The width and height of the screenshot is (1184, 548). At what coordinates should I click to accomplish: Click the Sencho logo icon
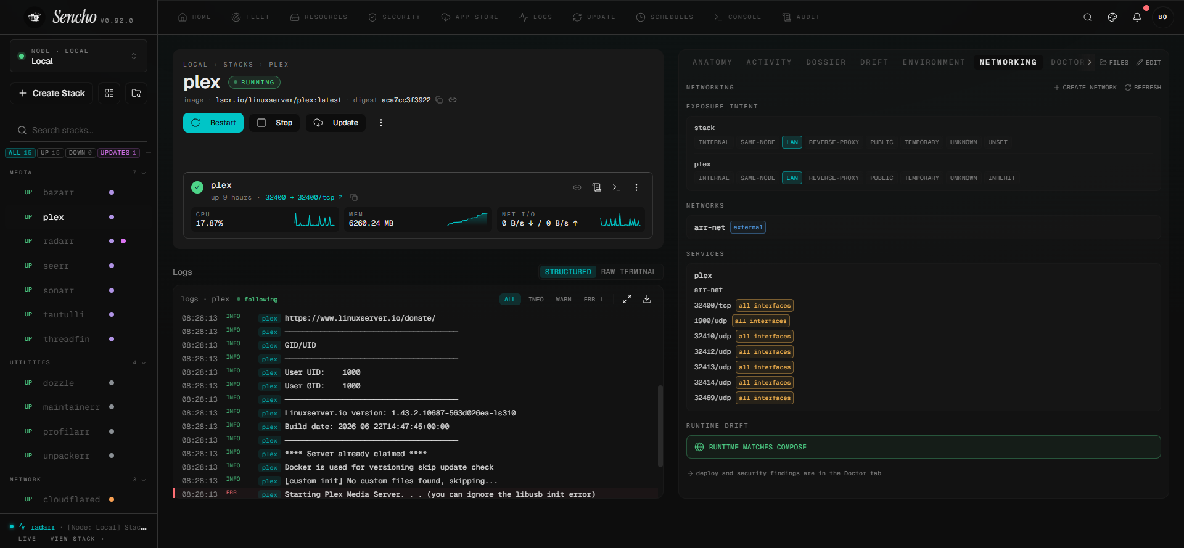[35, 17]
